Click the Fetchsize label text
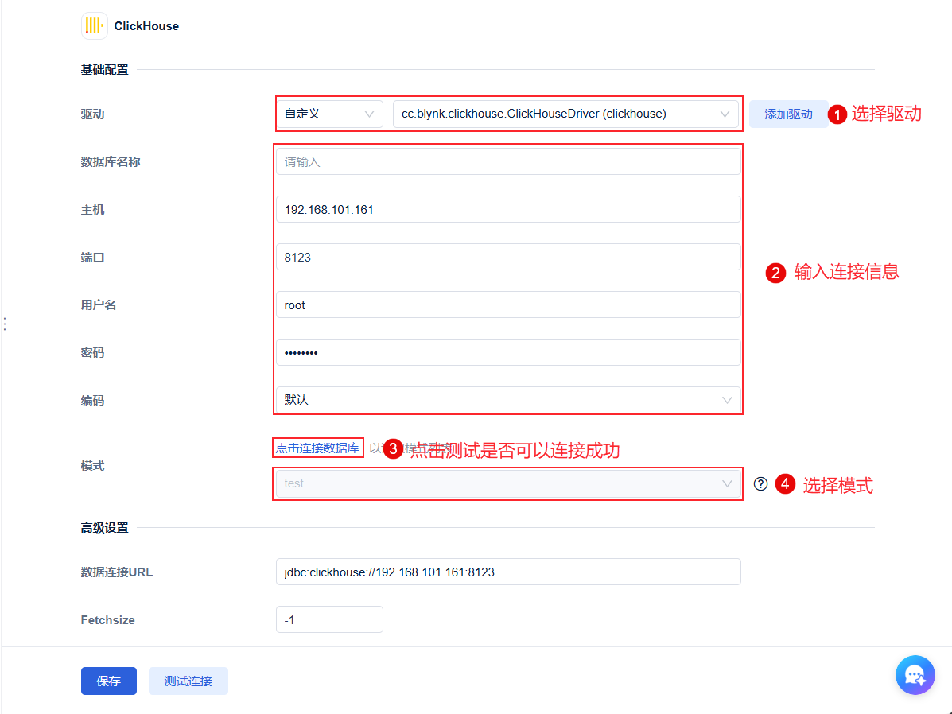The height and width of the screenshot is (714, 952). point(108,620)
